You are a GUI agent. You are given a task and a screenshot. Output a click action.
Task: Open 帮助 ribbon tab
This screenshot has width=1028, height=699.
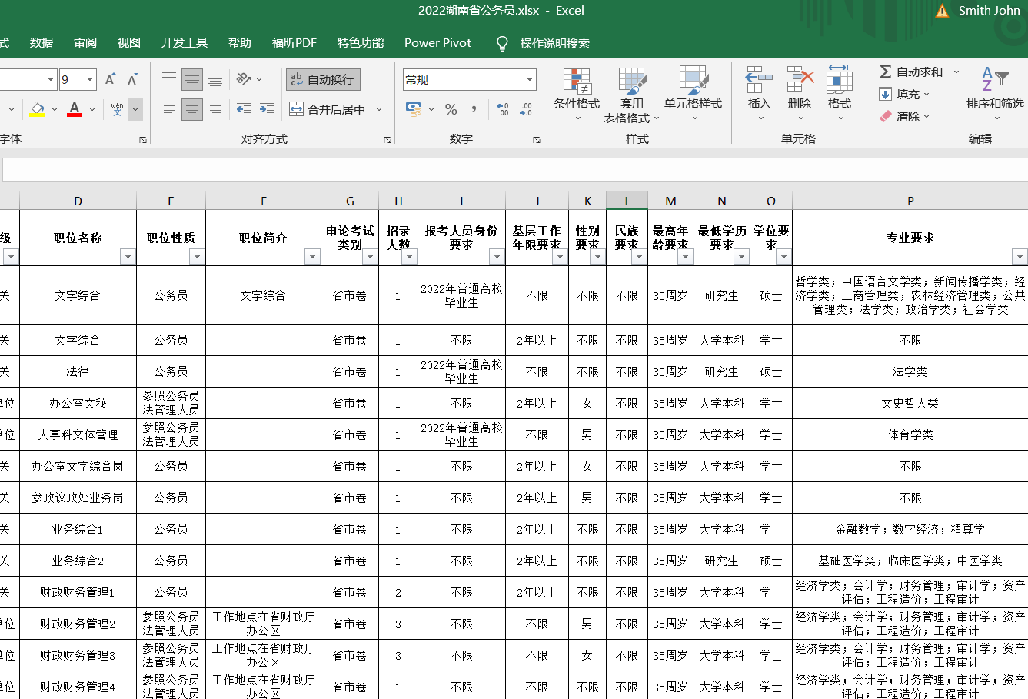240,43
